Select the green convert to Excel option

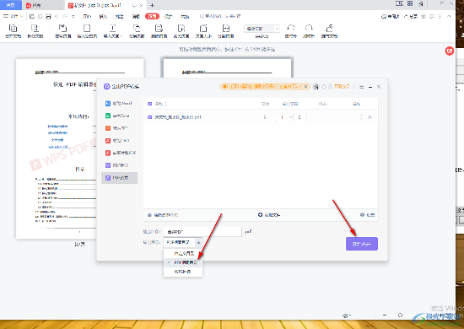click(117, 116)
